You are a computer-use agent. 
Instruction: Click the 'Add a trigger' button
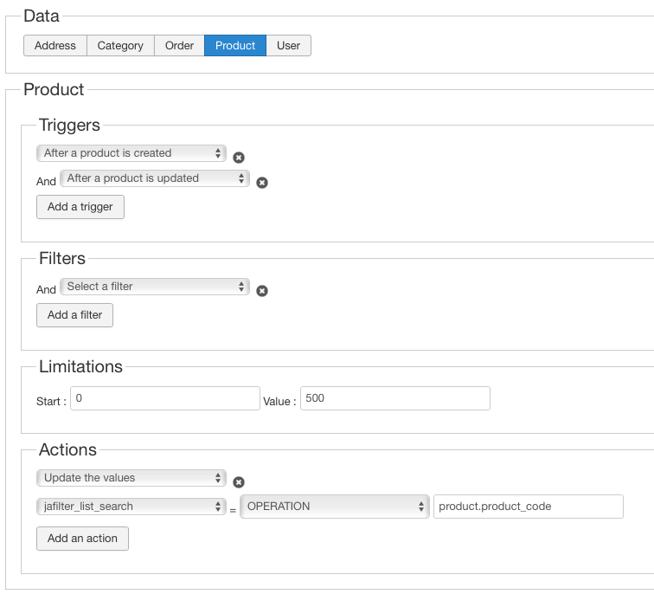(80, 207)
